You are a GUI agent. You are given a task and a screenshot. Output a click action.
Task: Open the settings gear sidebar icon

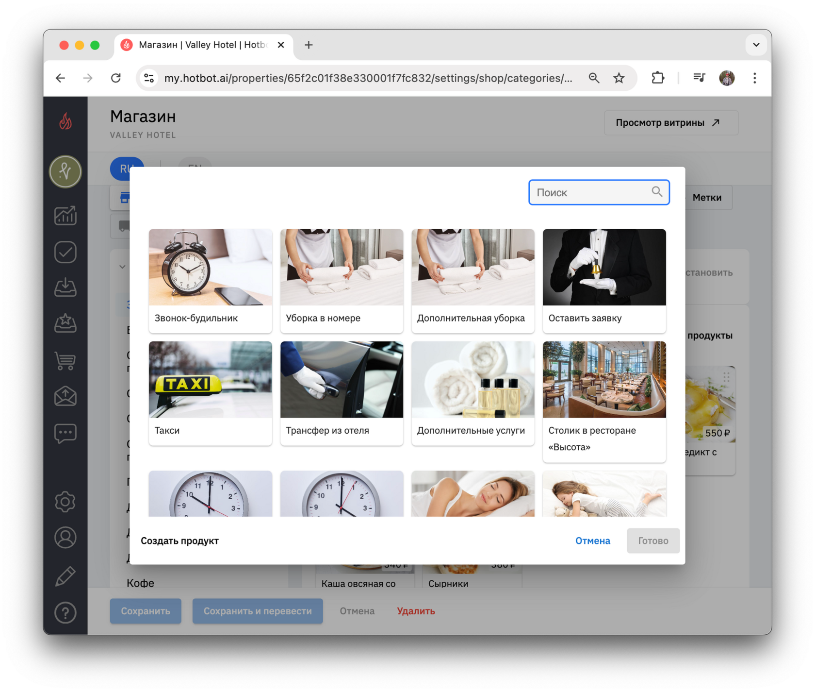click(x=65, y=502)
